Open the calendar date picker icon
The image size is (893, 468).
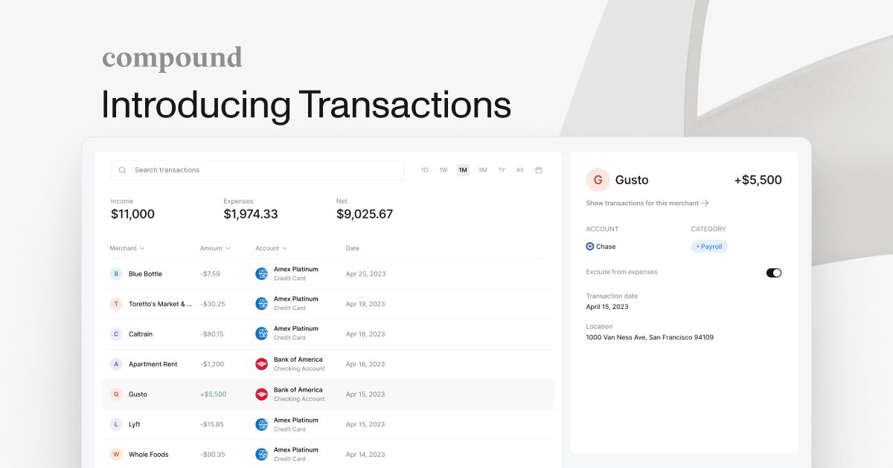coord(538,169)
